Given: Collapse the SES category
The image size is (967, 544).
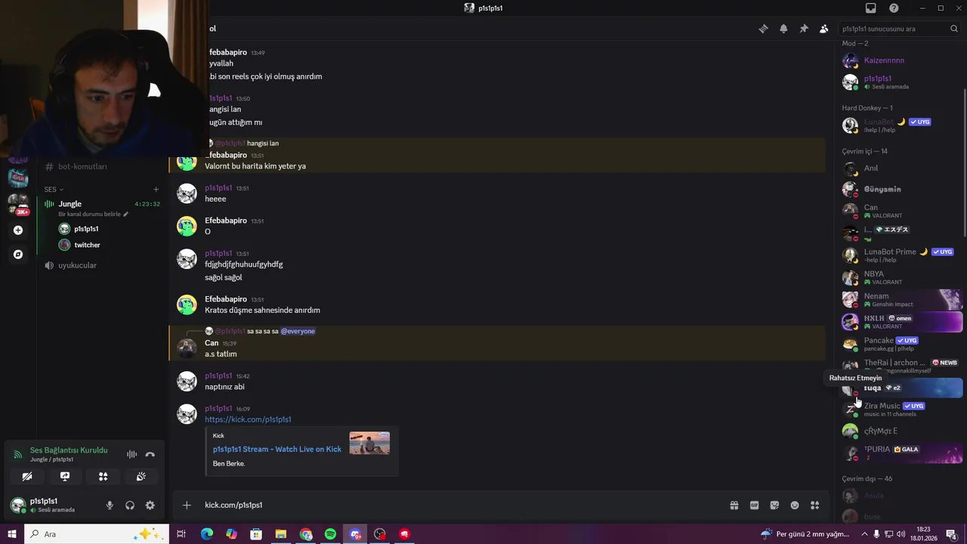Looking at the screenshot, I should click(54, 190).
